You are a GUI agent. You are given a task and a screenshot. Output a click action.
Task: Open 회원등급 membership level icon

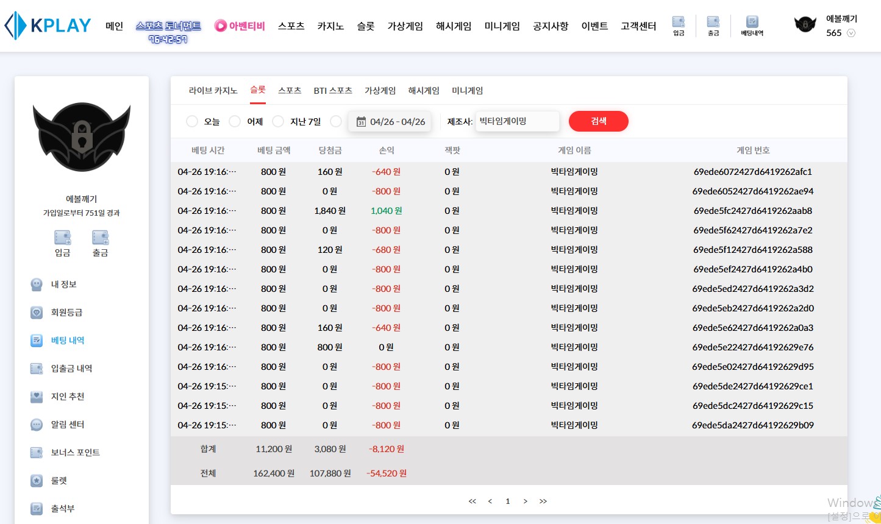pos(37,313)
